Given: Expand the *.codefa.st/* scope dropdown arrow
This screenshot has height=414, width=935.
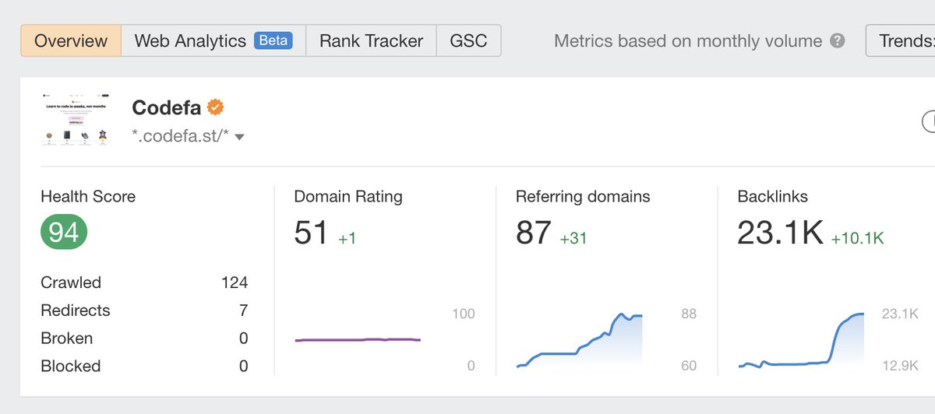Looking at the screenshot, I should tap(239, 138).
